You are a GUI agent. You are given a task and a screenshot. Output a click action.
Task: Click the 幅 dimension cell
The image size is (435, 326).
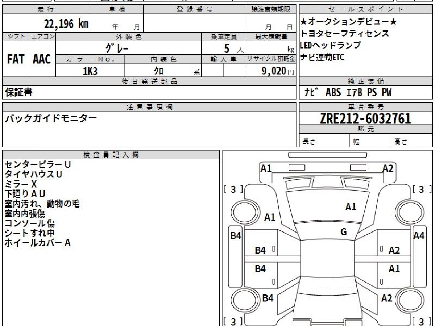pos(370,141)
